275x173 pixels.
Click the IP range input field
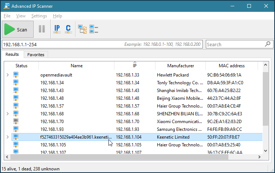pos(102,44)
